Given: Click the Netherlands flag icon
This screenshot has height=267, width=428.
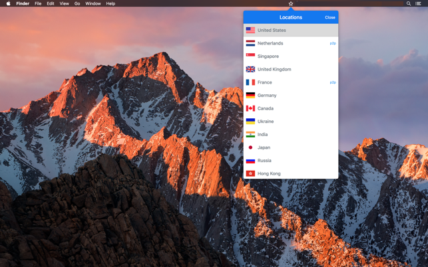Looking at the screenshot, I should pyautogui.click(x=250, y=43).
